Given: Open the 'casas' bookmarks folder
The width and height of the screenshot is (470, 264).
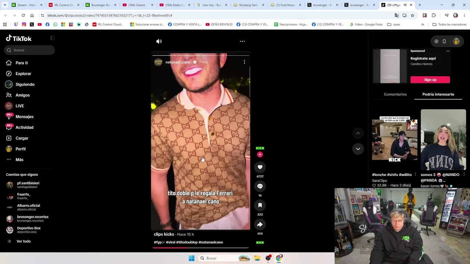Looking at the screenshot, I should [394, 25].
